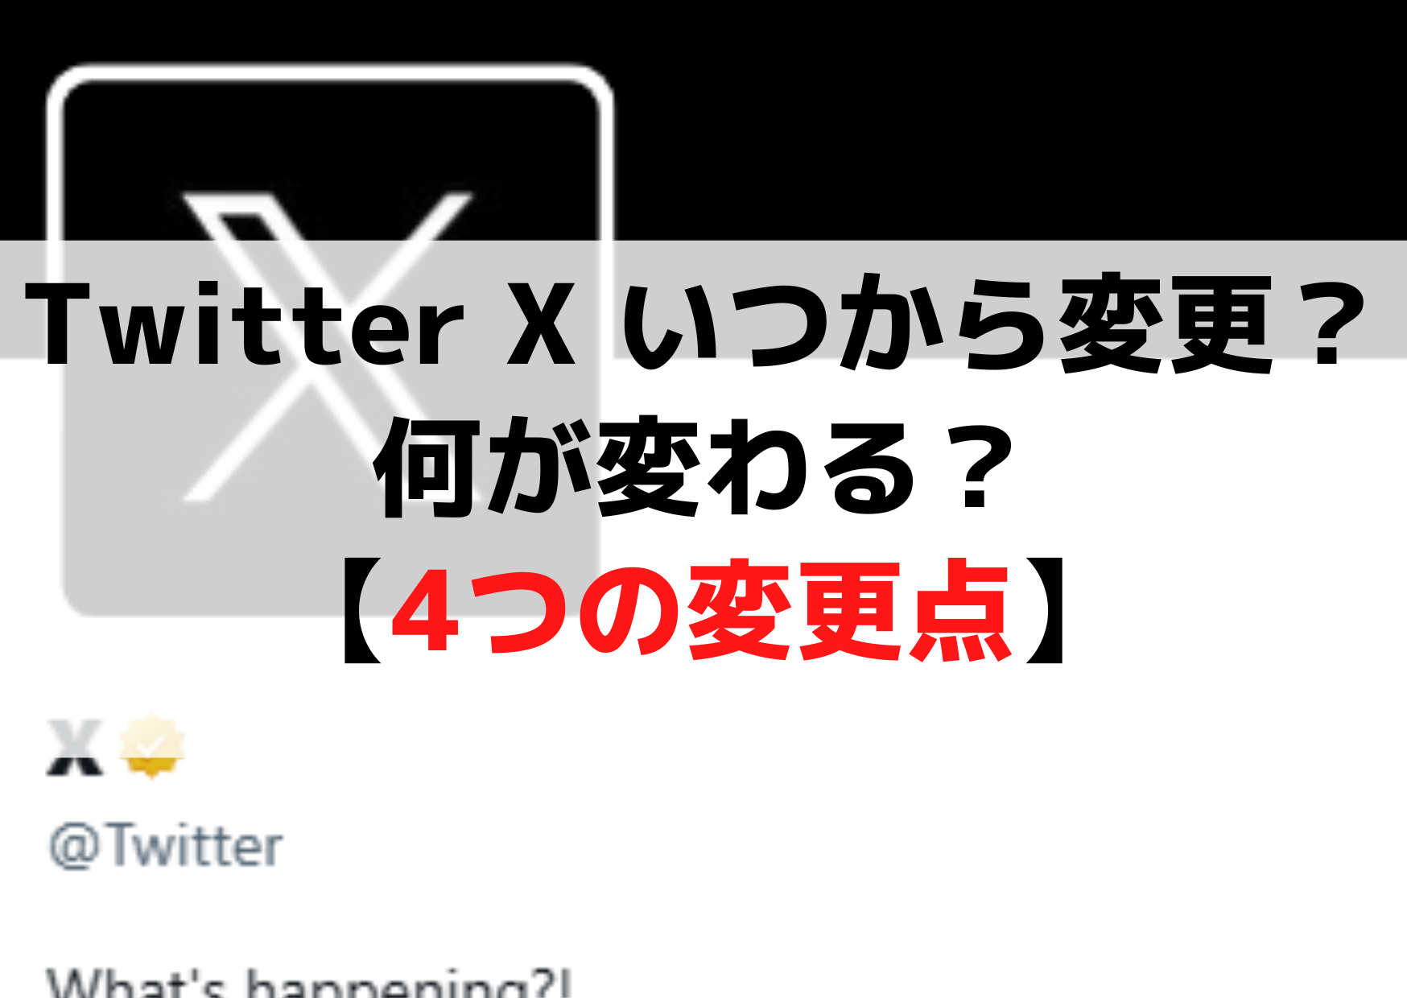Click the gold verified checkmark badge
Image resolution: width=1407 pixels, height=998 pixels.
pos(151,746)
